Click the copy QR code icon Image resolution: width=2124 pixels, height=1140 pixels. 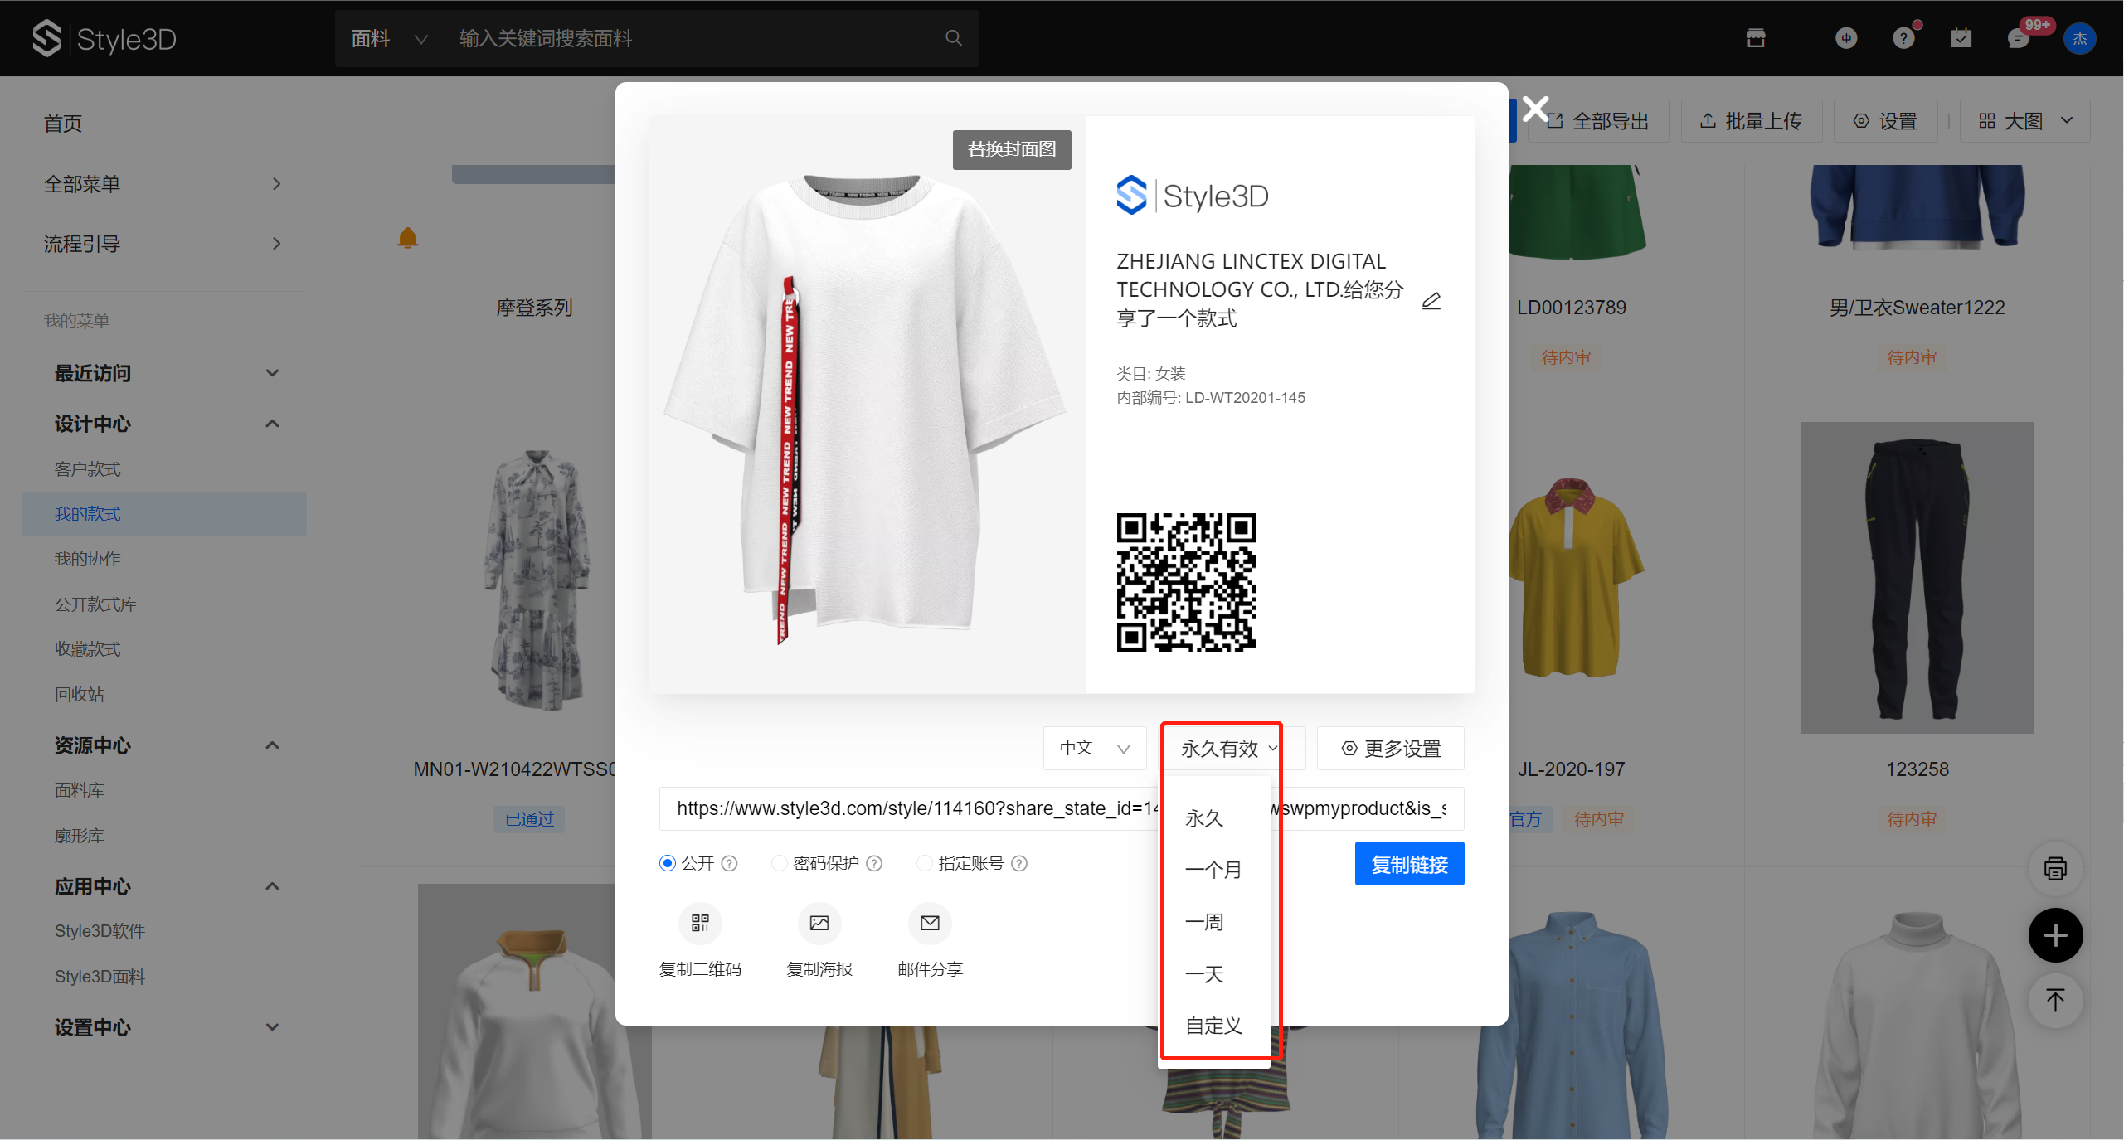point(700,923)
